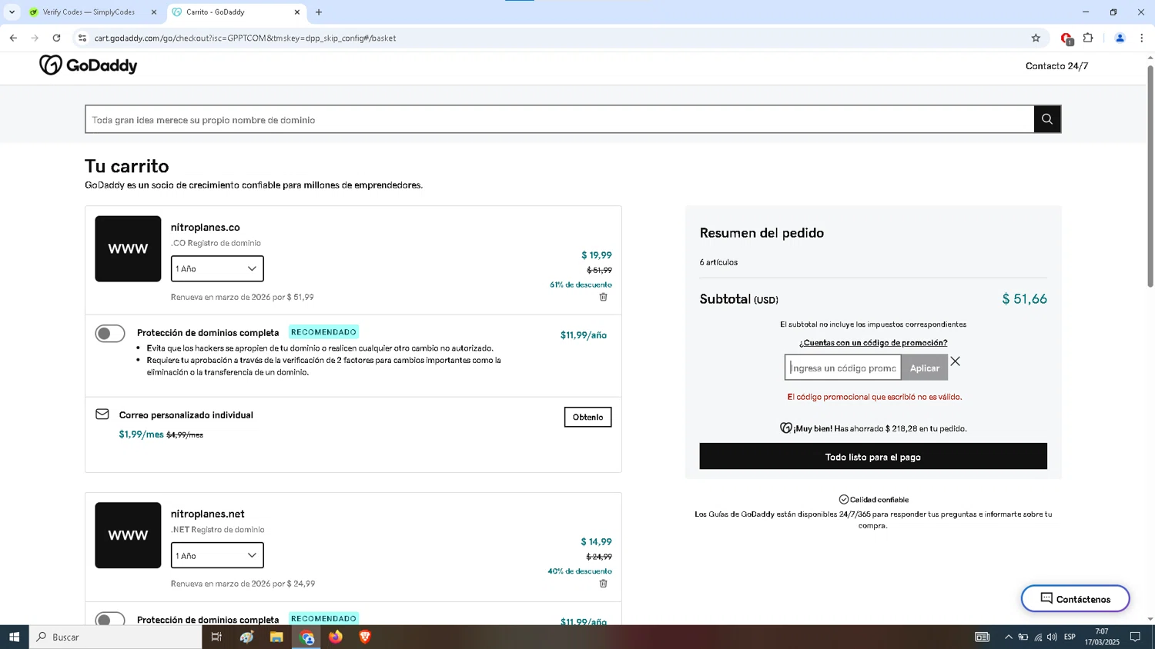
Task: Click the WWW thumbnail for nitroplanes.net
Action: (x=128, y=535)
